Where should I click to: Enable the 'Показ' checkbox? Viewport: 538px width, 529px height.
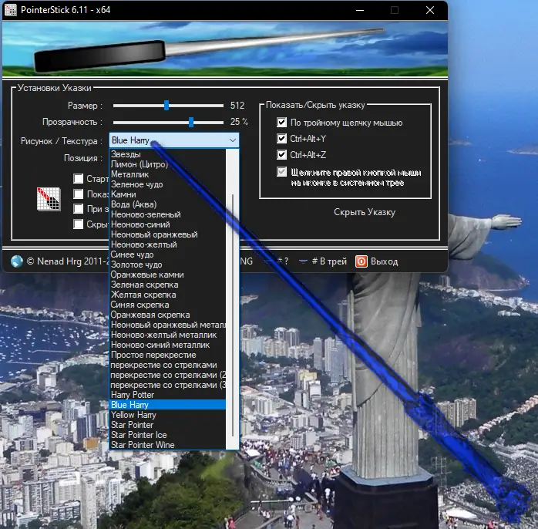pyautogui.click(x=78, y=194)
